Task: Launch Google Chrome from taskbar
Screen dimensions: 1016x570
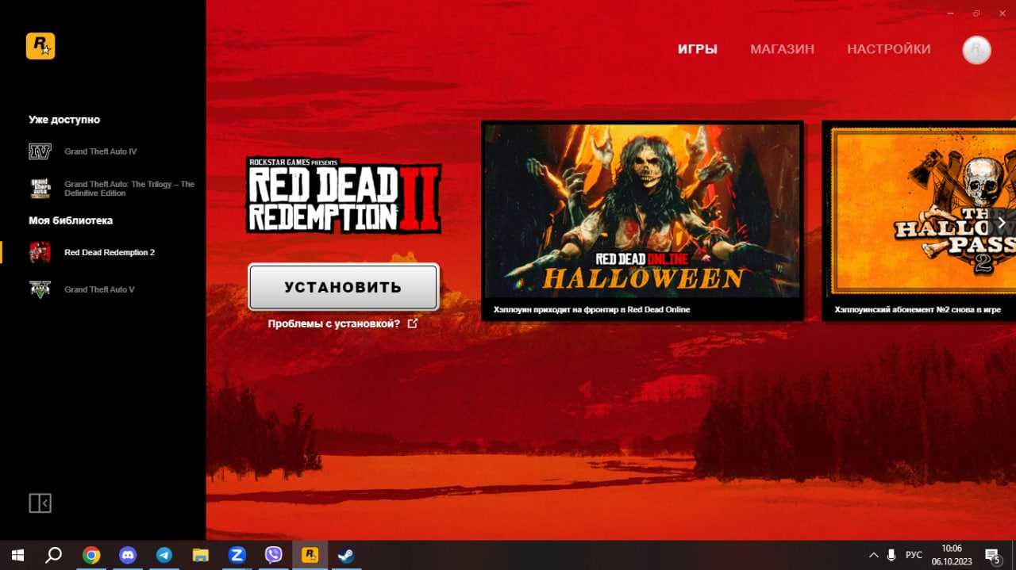Action: [x=91, y=555]
